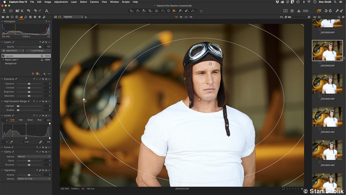Click the Luma Range... button
The height and width of the screenshot is (195, 346).
(38, 50)
